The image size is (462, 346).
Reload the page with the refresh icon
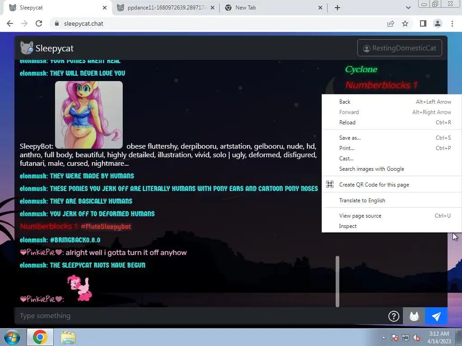tap(39, 23)
